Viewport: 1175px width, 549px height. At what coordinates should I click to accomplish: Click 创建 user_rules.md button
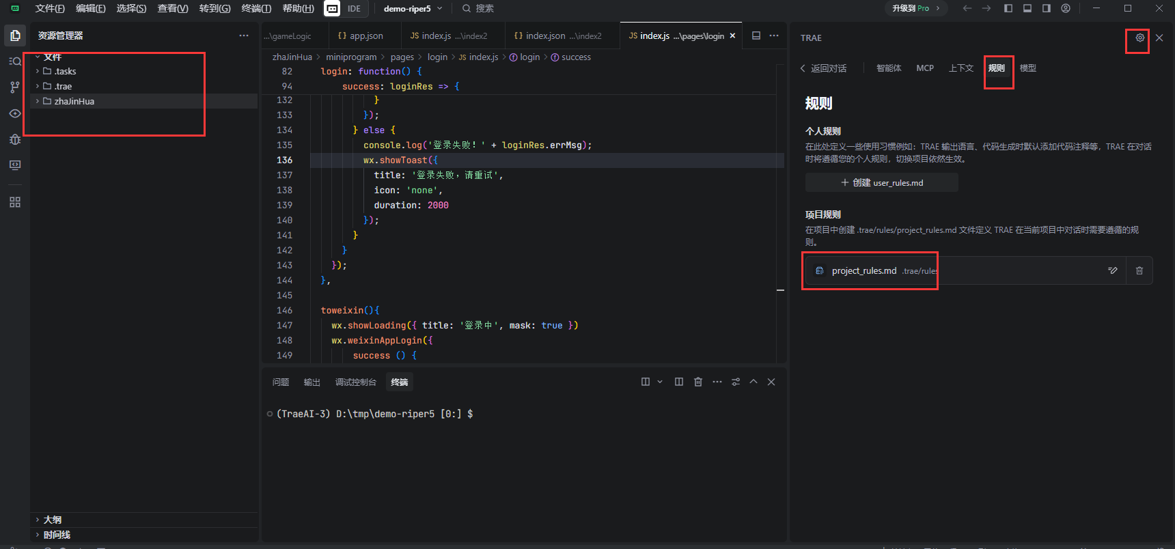[881, 182]
